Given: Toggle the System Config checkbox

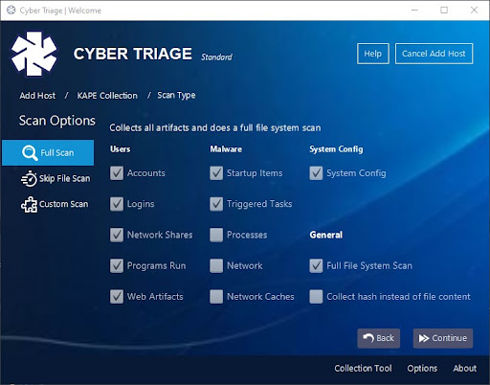Looking at the screenshot, I should tap(316, 173).
